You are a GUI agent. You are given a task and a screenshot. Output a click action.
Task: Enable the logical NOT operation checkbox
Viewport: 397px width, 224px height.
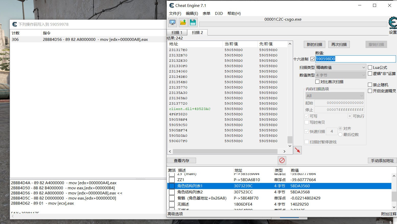click(370, 73)
